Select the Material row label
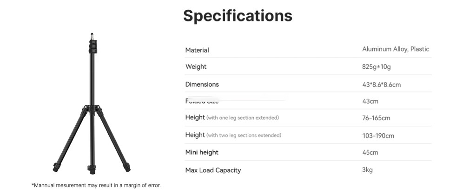The width and height of the screenshot is (476, 195). (x=197, y=50)
